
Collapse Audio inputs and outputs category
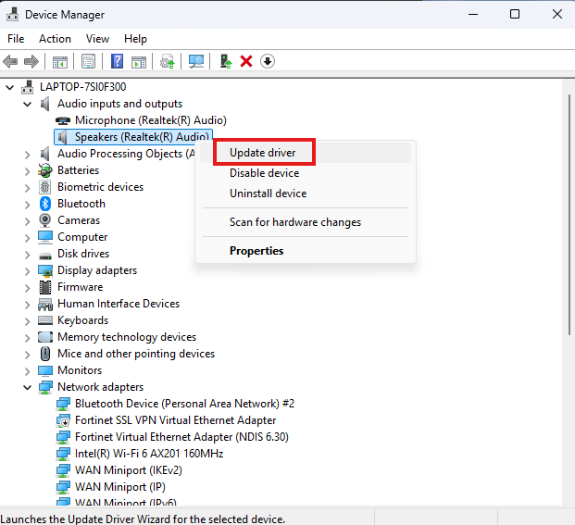(27, 104)
